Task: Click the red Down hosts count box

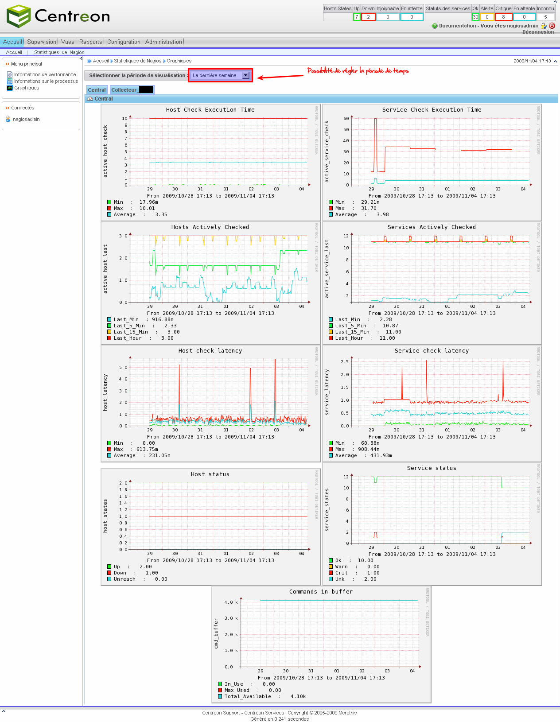Action: pyautogui.click(x=368, y=17)
